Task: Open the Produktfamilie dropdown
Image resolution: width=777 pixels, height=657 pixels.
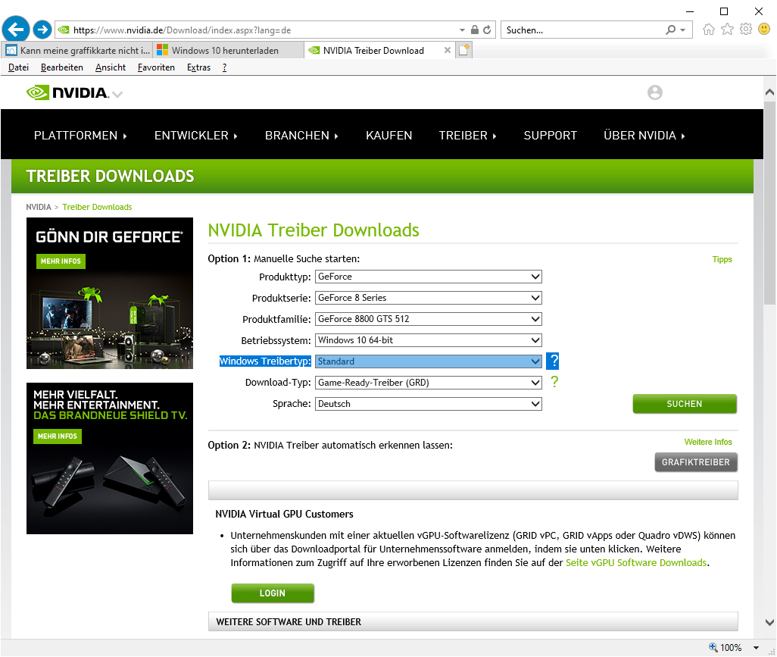Action: [428, 319]
